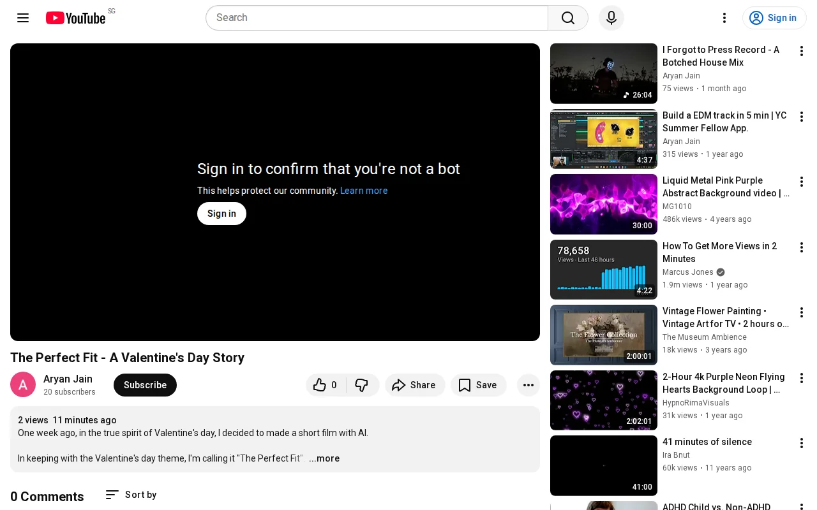This screenshot has height=510, width=817.
Task: Open 'How To Get More Views' title
Action: [720, 252]
